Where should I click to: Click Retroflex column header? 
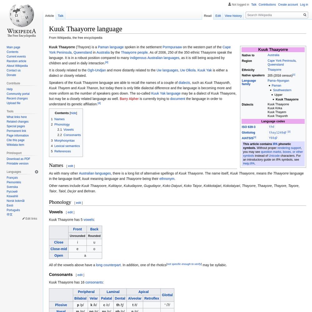coord(152,299)
